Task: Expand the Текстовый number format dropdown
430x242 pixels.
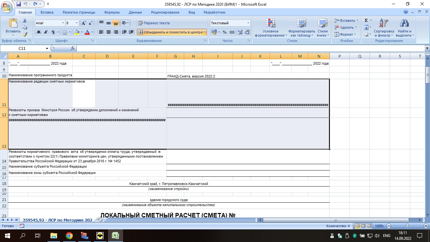Action: 248,23
